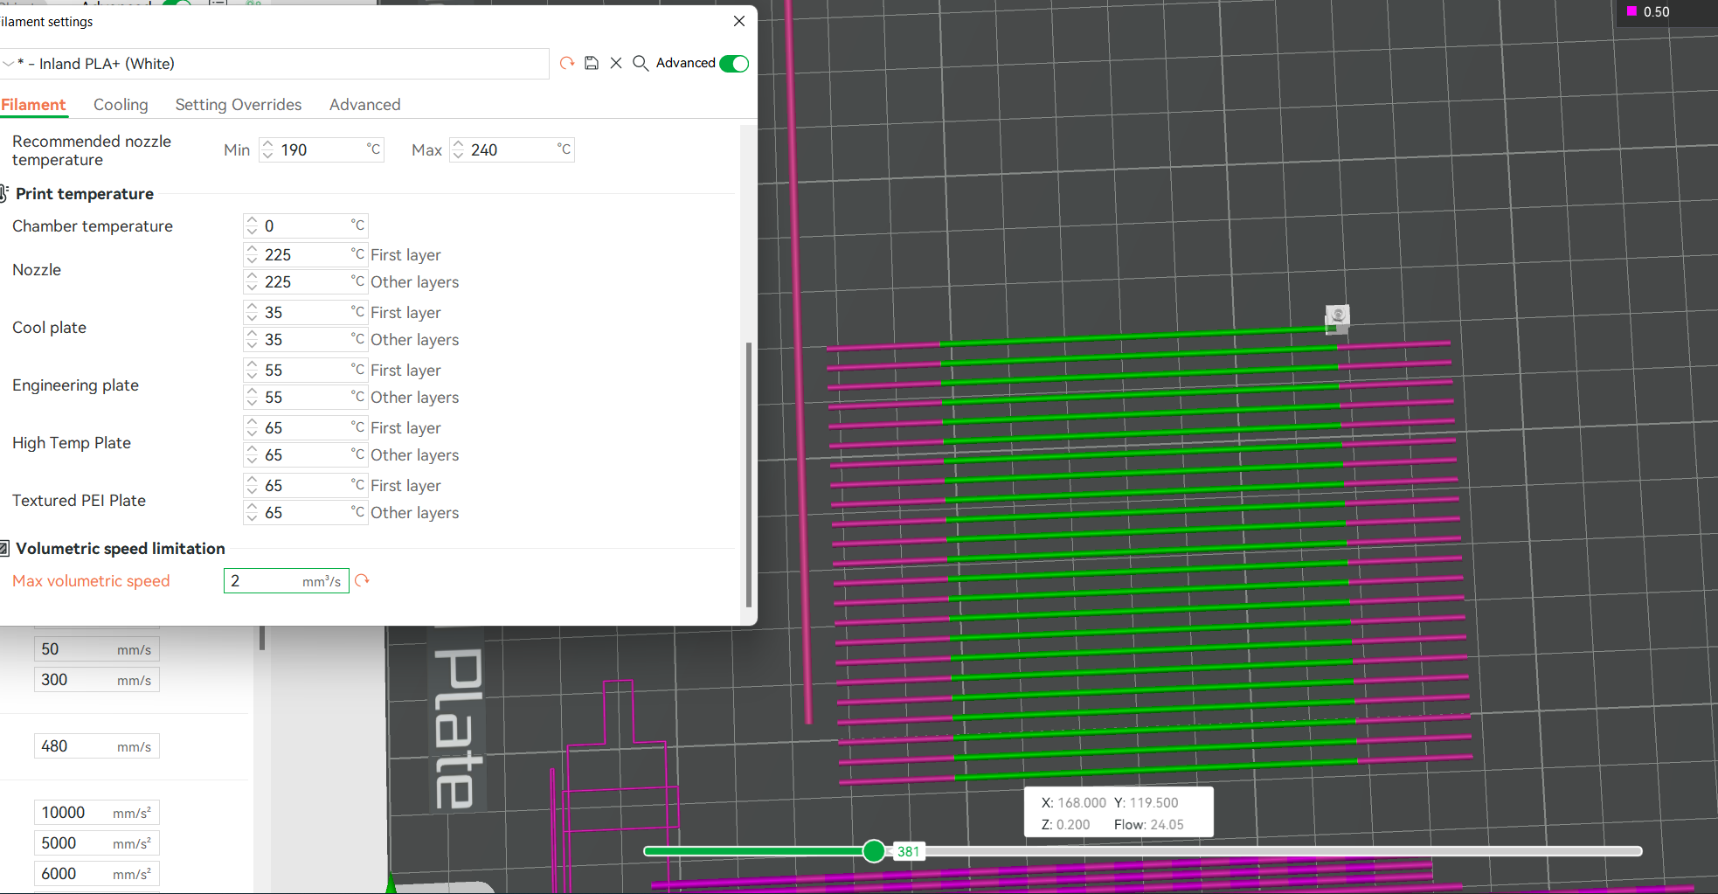
Task: Click the Print temperature thermometer icon
Action: (x=4, y=193)
